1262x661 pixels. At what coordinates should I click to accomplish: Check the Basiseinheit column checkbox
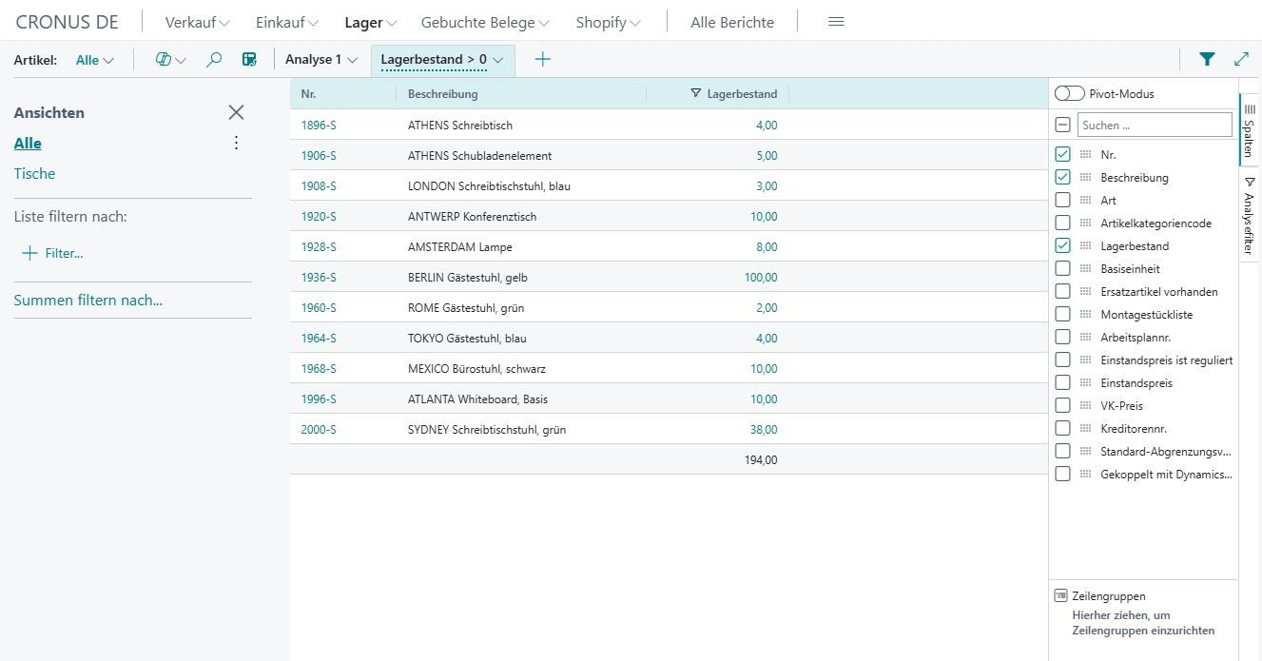click(1063, 268)
